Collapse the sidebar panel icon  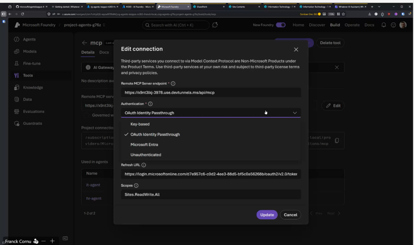65,239
